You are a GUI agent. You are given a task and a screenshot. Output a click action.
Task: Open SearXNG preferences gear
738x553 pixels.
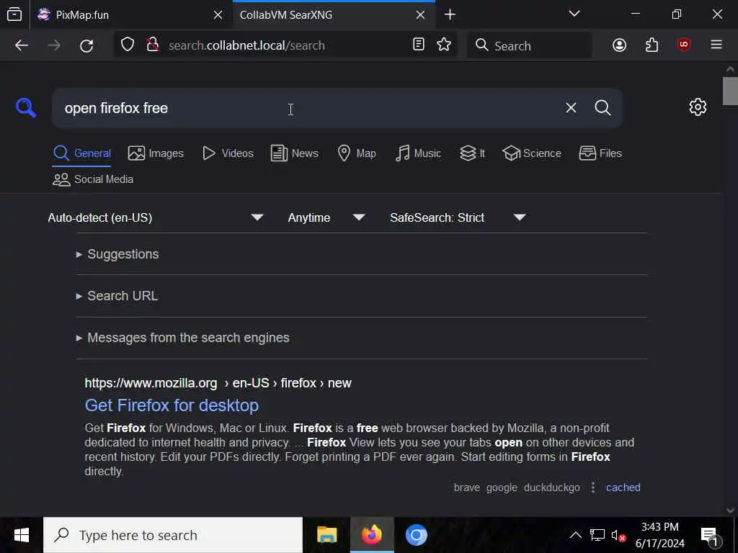tap(698, 107)
